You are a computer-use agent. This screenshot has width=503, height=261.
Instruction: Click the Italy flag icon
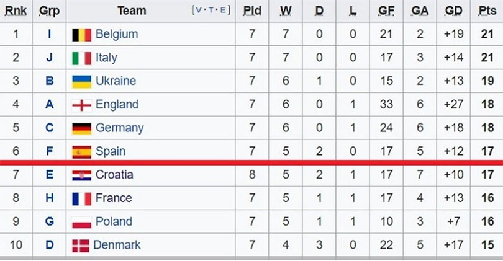81,58
